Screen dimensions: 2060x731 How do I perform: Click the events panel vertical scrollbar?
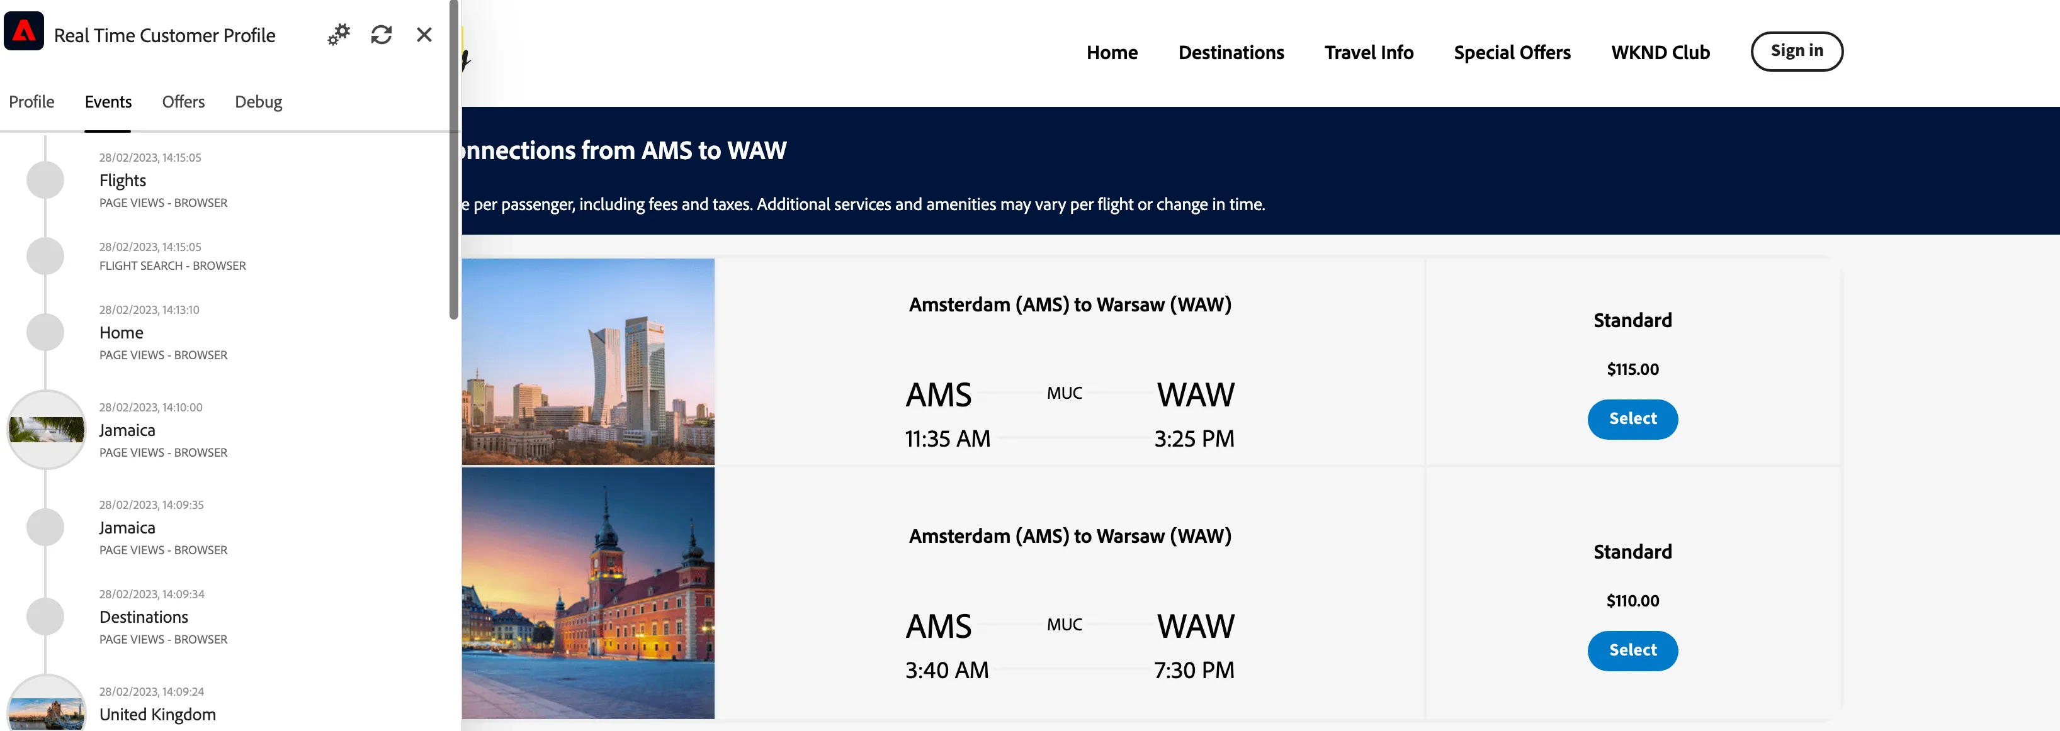[x=454, y=160]
